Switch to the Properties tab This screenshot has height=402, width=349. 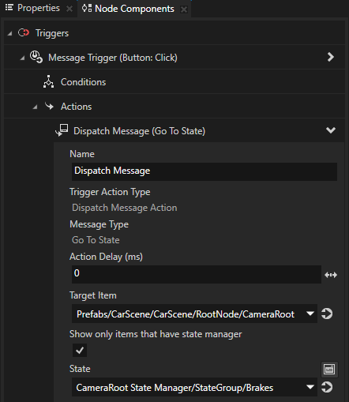39,8
